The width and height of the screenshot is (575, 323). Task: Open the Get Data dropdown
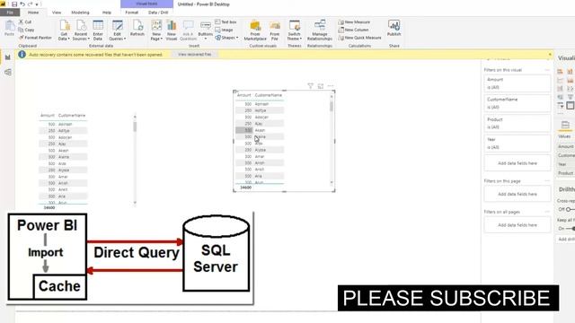(x=64, y=30)
